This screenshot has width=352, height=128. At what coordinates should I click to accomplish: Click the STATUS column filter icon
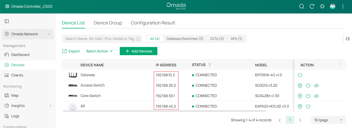pos(210,65)
